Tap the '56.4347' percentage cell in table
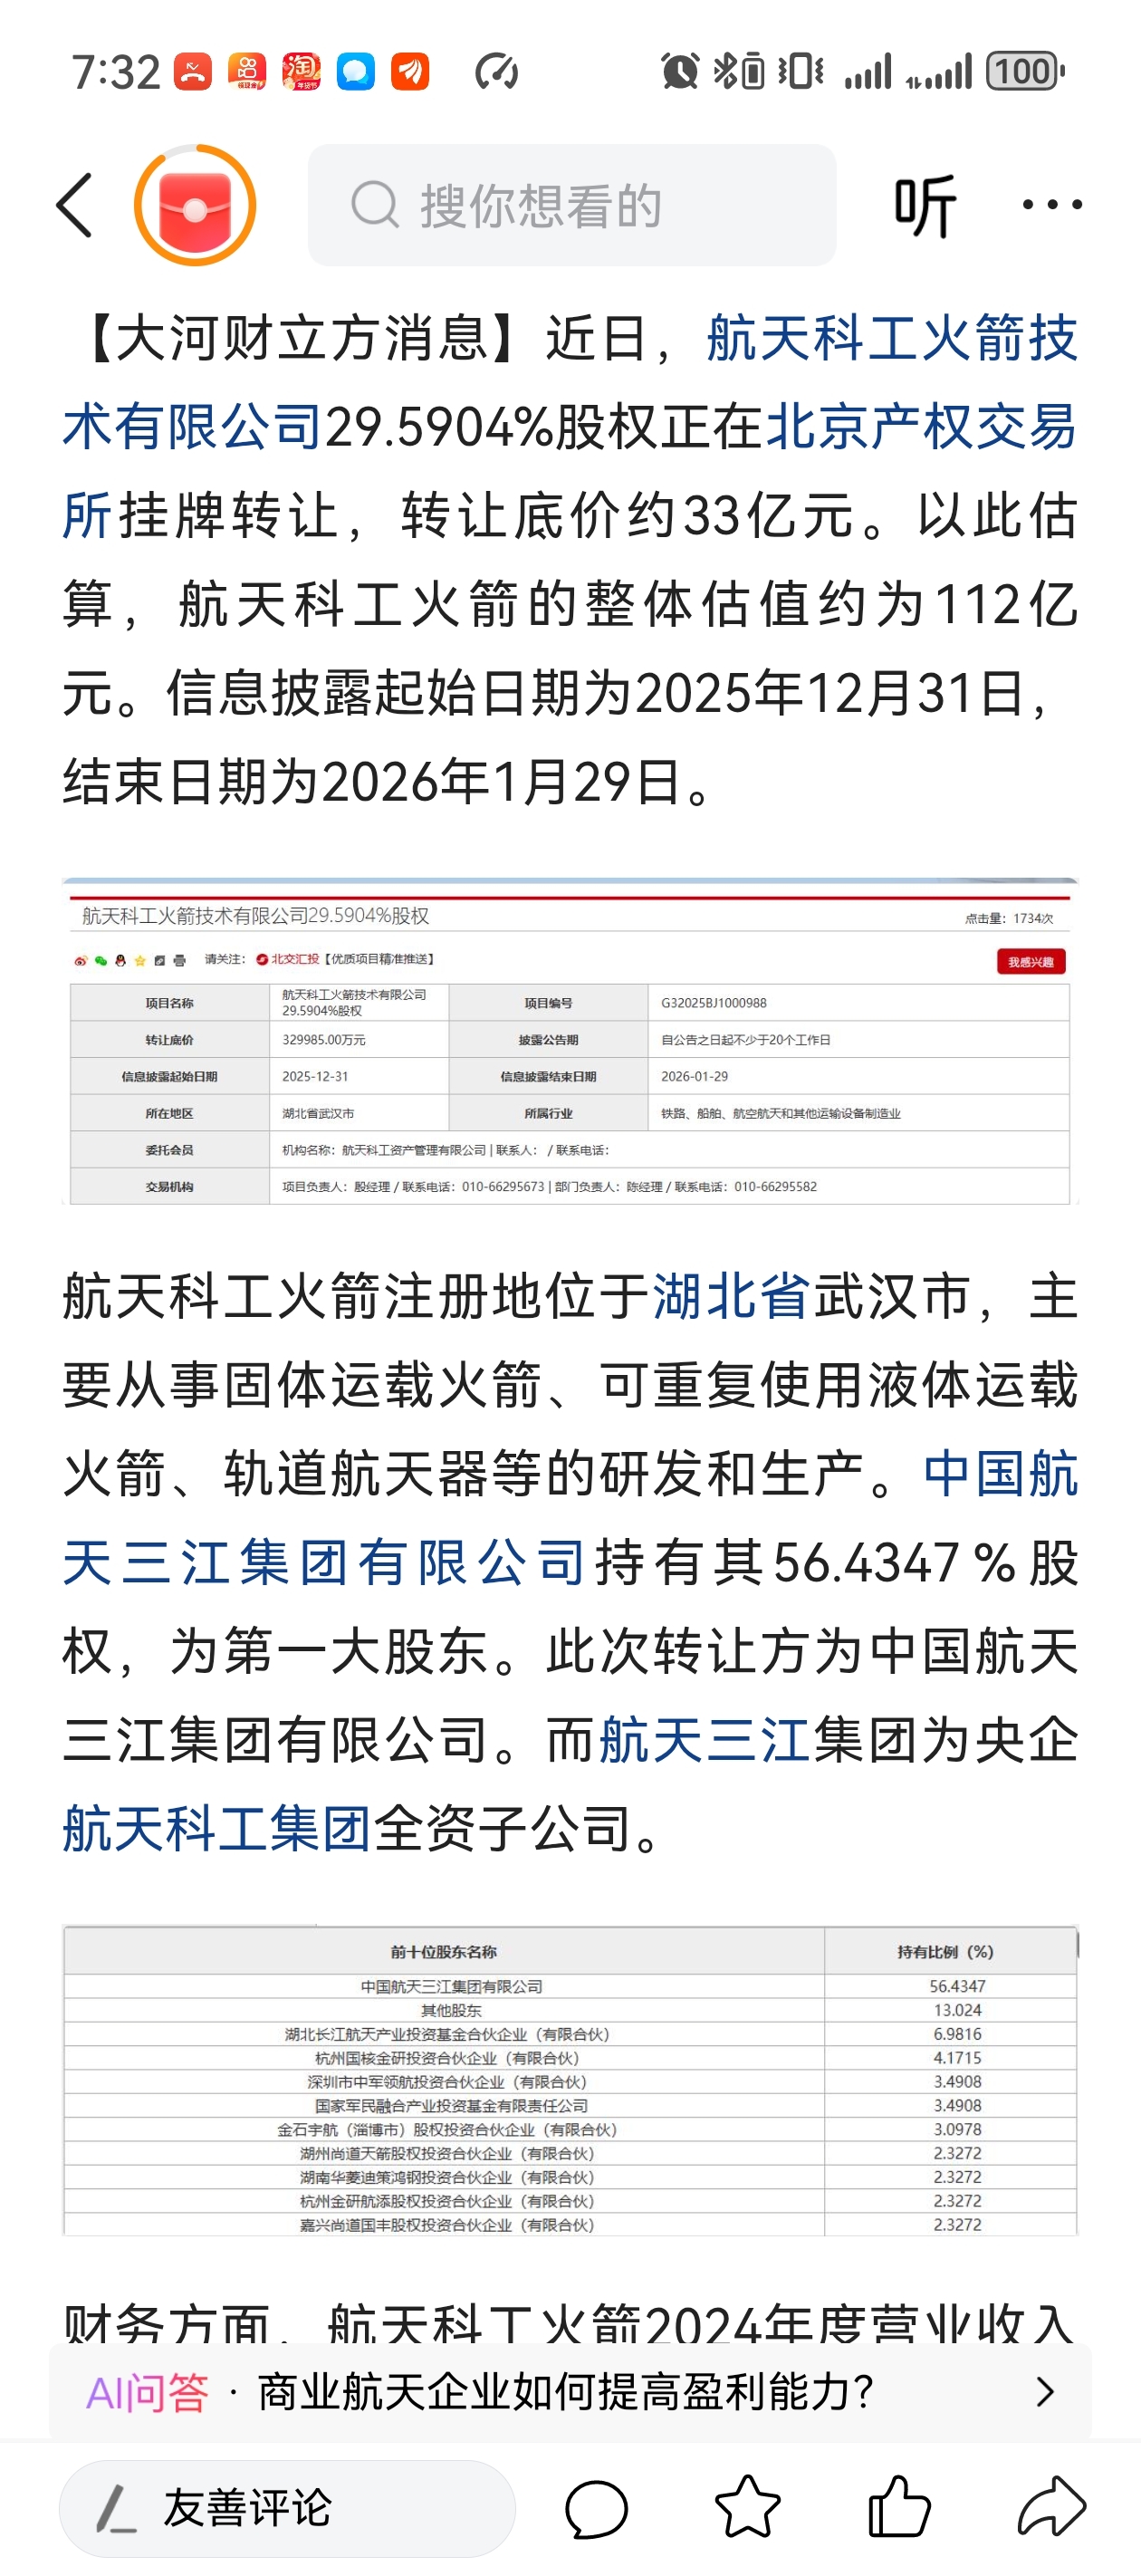Viewport: 1141px width, 2576px height. click(957, 1986)
